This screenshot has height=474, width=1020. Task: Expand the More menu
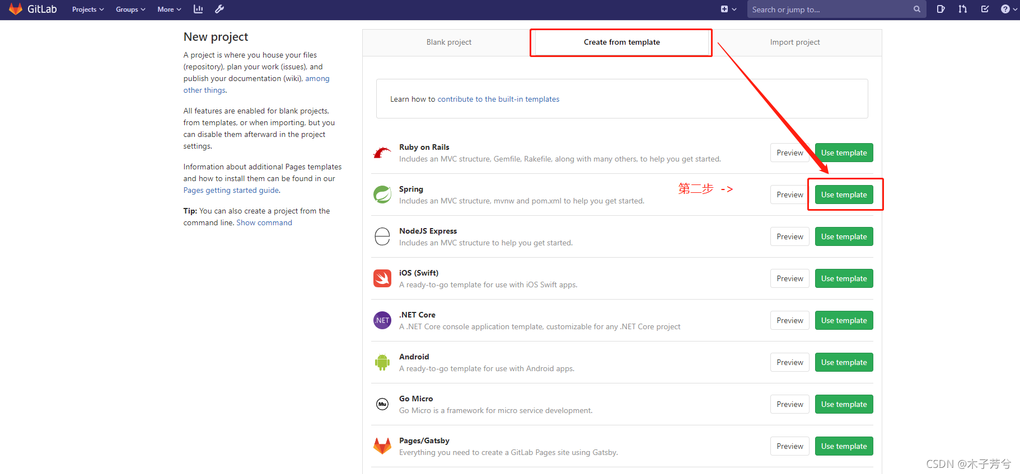pos(169,10)
